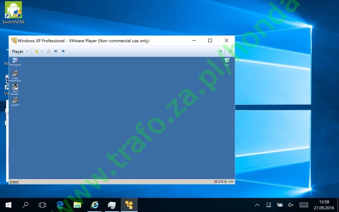This screenshot has height=212, width=339.
Task: Maximize the VMware Player window
Action: (210, 40)
